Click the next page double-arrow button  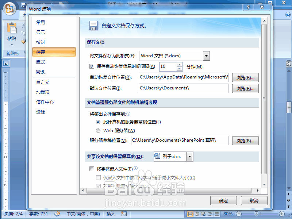(289, 206)
